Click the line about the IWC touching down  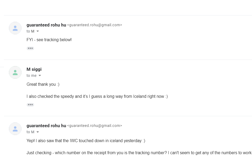pos(86,141)
